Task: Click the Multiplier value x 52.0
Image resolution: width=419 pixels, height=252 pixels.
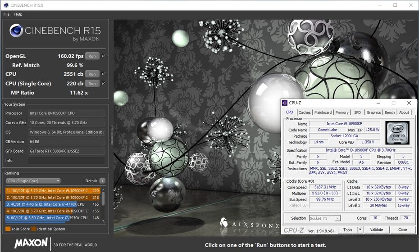Action: [325, 193]
